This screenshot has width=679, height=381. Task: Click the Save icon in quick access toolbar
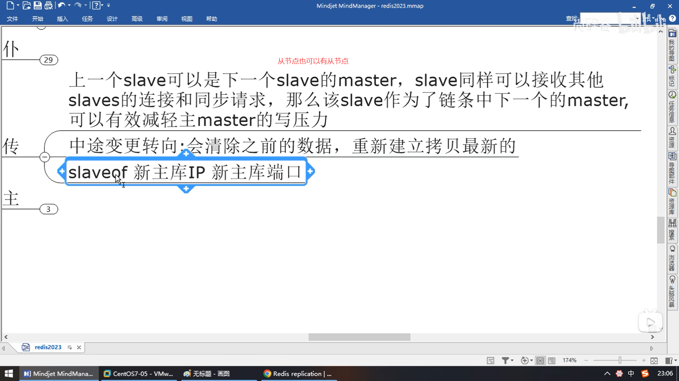(x=37, y=5)
